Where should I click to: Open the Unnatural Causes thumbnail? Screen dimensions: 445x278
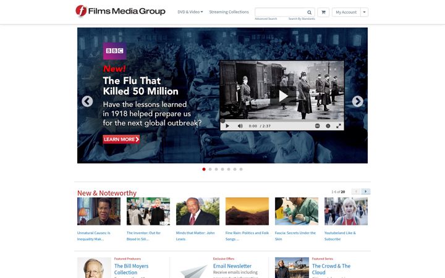click(99, 211)
